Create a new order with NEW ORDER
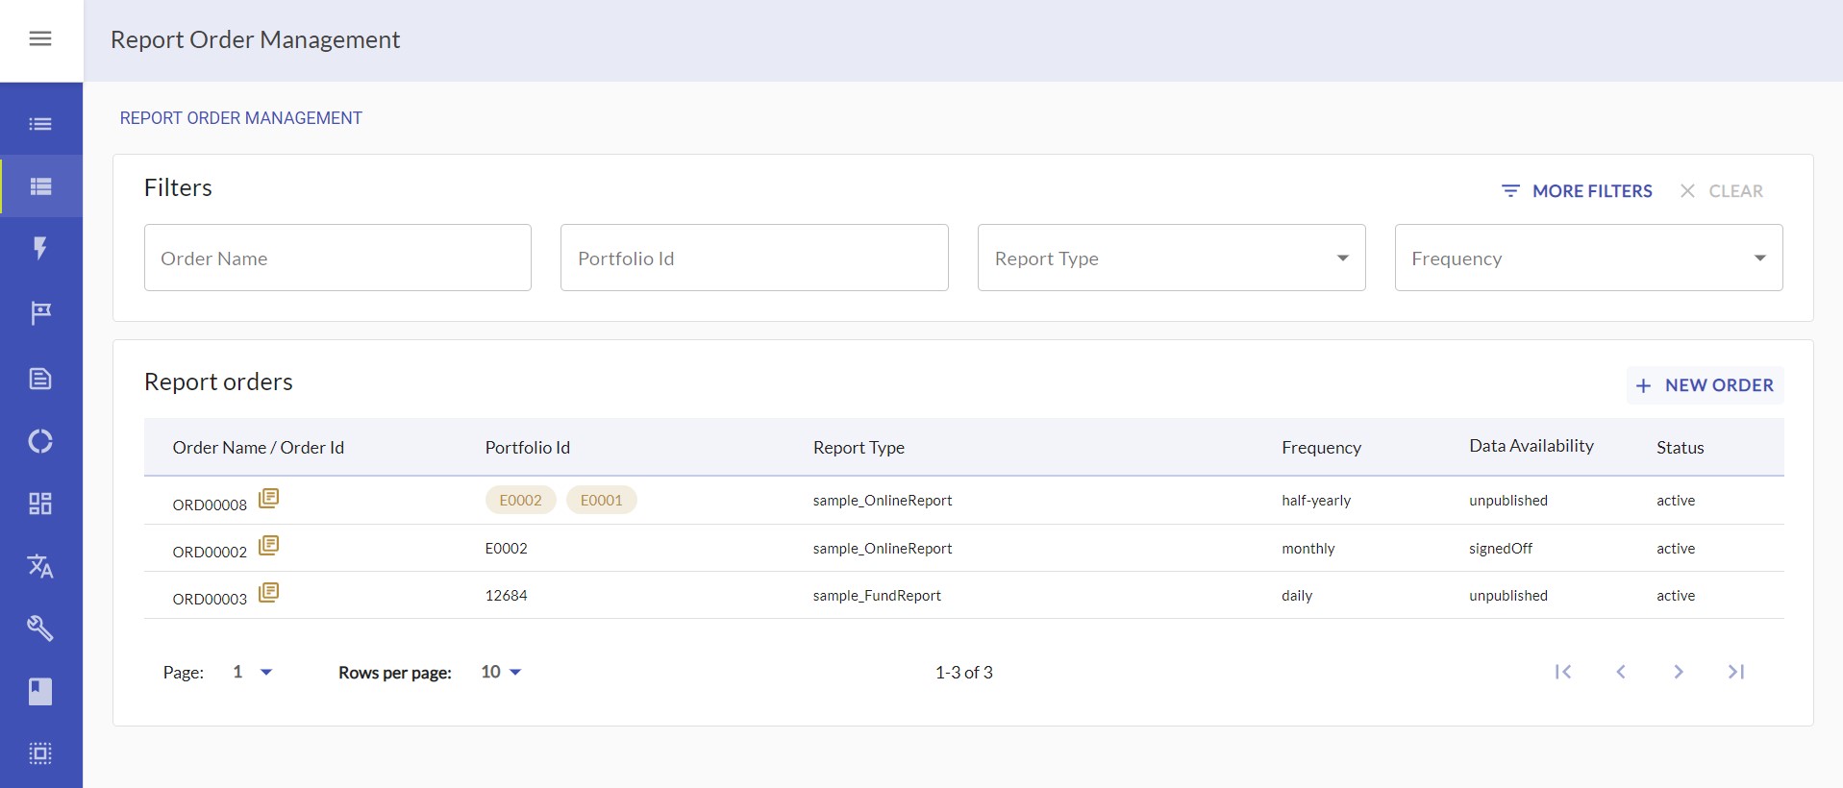Image resolution: width=1843 pixels, height=788 pixels. tap(1705, 385)
